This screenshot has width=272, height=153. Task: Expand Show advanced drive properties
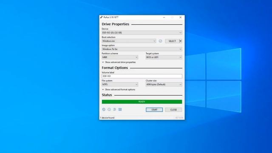119,62
